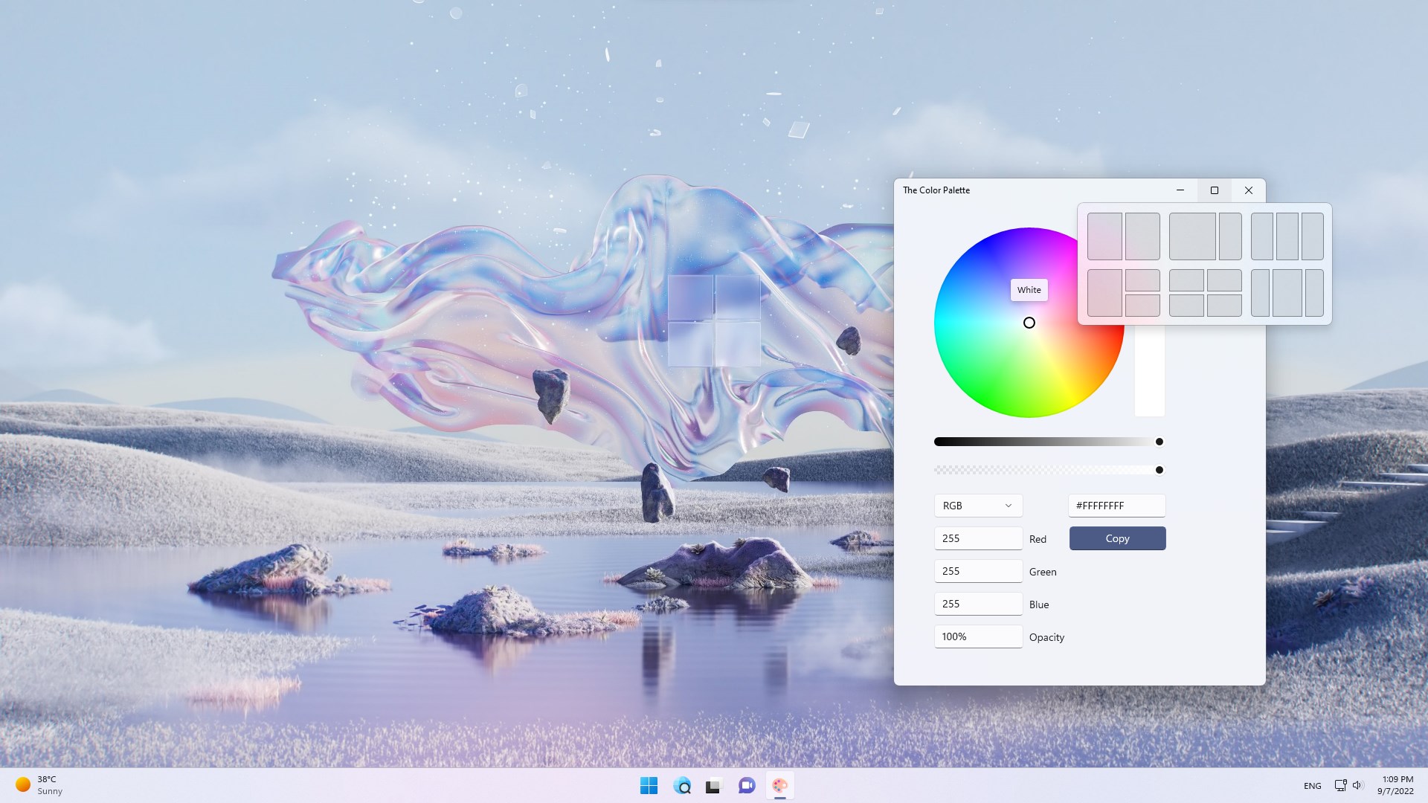Snap to wide center zone of the bottom-right three-column layout
The width and height of the screenshot is (1428, 803).
click(x=1287, y=293)
